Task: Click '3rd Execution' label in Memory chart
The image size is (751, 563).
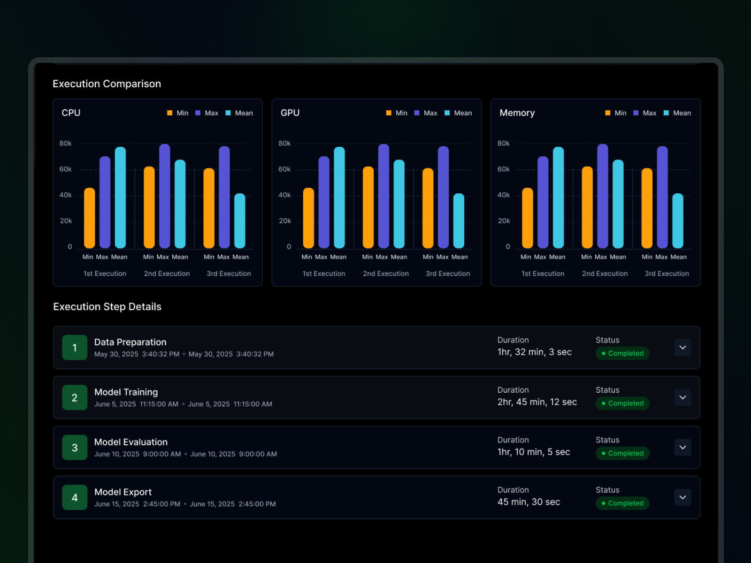Action: click(667, 274)
